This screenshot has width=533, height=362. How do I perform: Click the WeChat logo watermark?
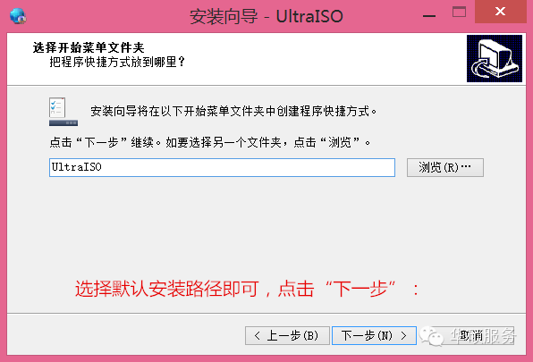click(x=431, y=336)
